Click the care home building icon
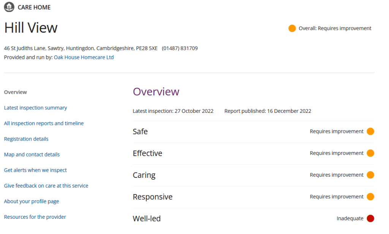Screen dimensions: 389x234 tap(9, 7)
